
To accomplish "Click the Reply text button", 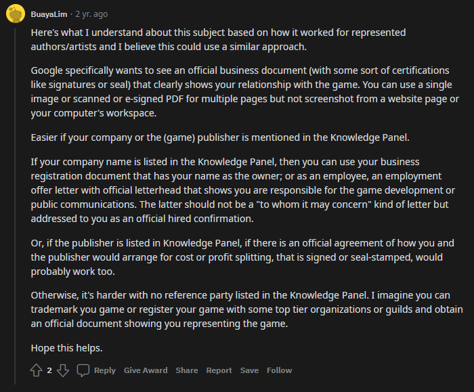I will [104, 370].
